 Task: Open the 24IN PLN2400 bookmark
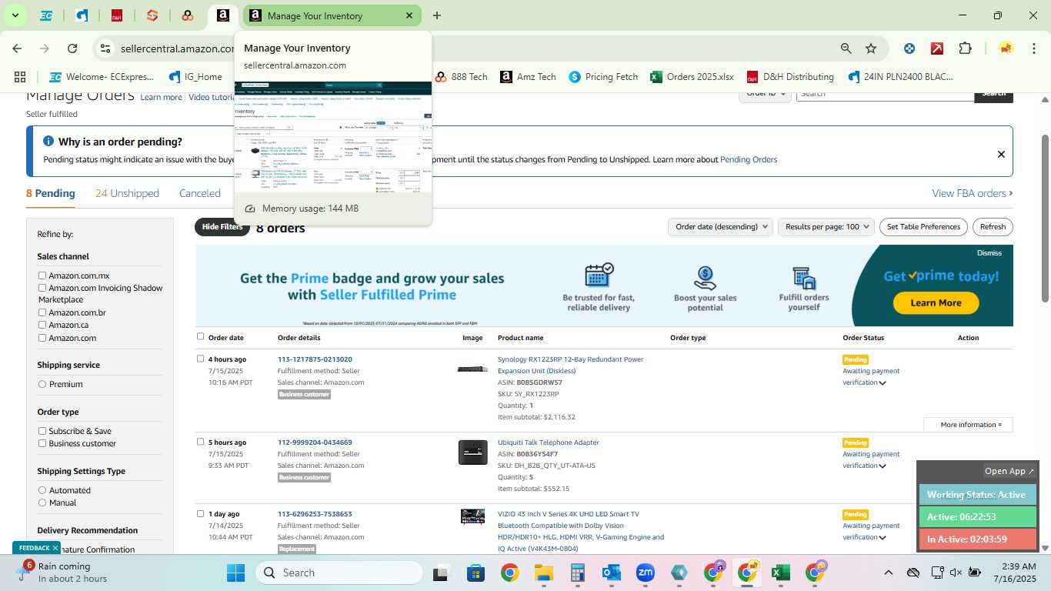(900, 77)
